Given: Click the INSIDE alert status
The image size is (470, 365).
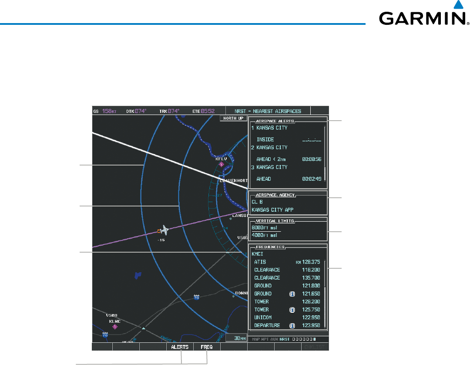Looking at the screenshot, I should point(265,139).
